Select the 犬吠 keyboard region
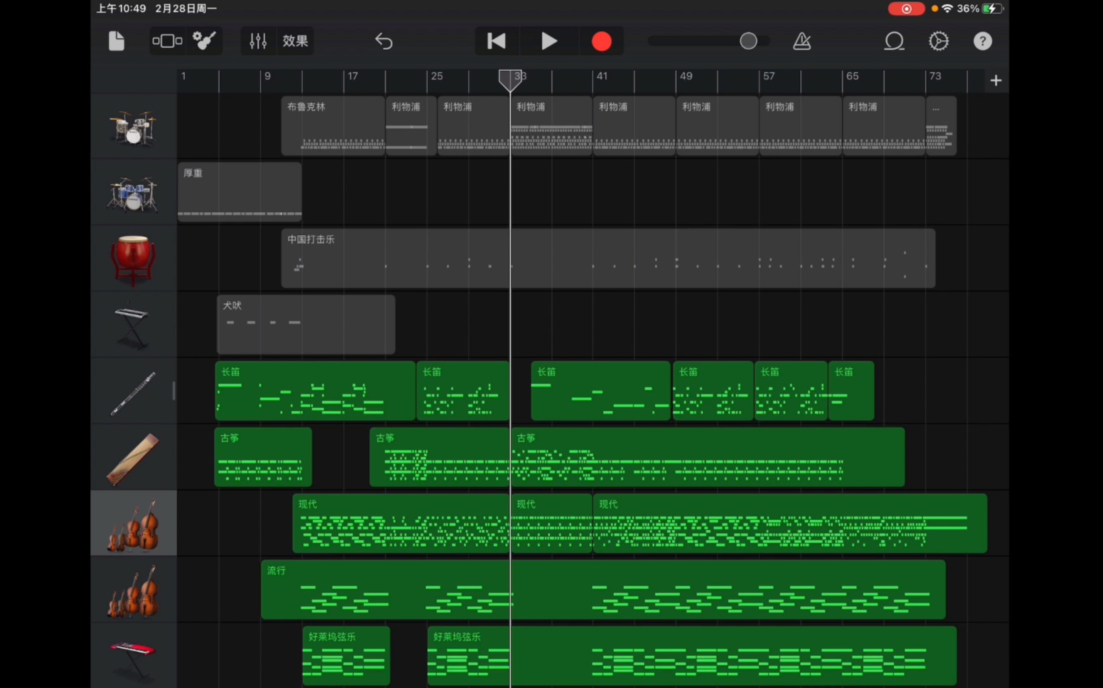The image size is (1103, 688). [306, 324]
